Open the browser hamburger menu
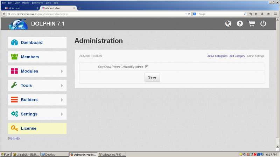 (x=275, y=14)
